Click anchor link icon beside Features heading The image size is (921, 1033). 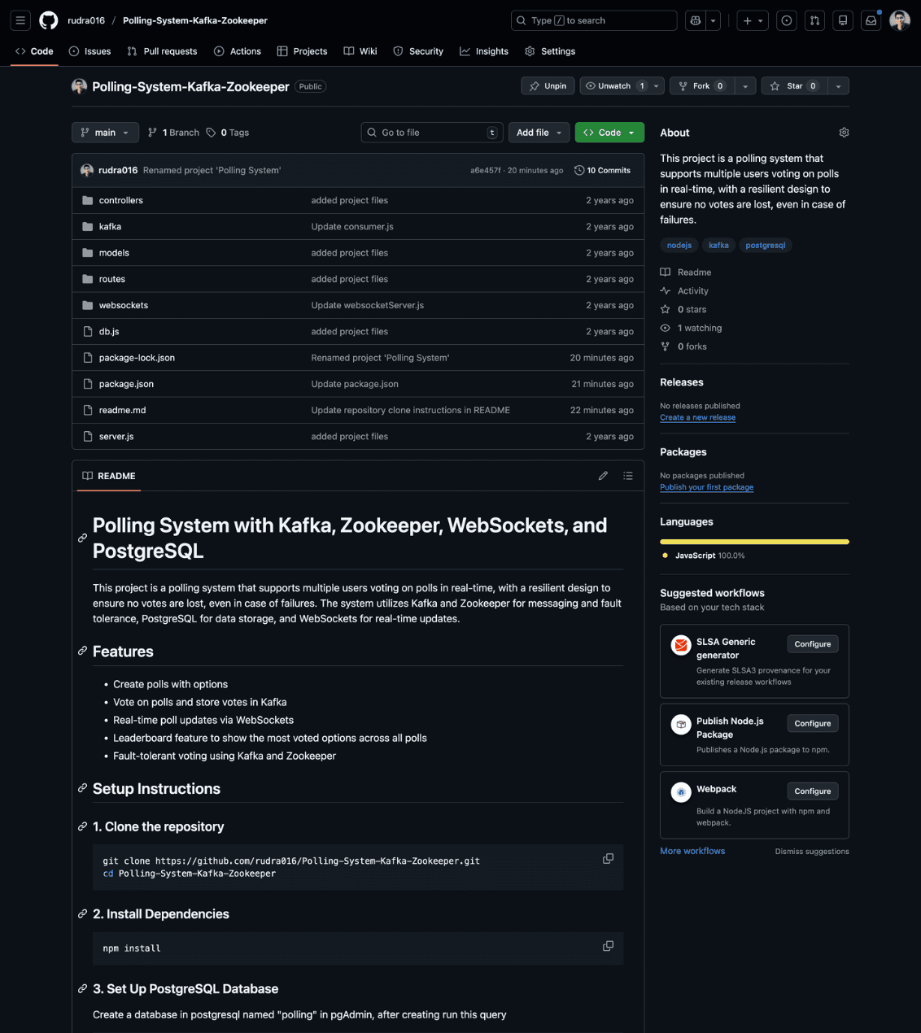[82, 651]
